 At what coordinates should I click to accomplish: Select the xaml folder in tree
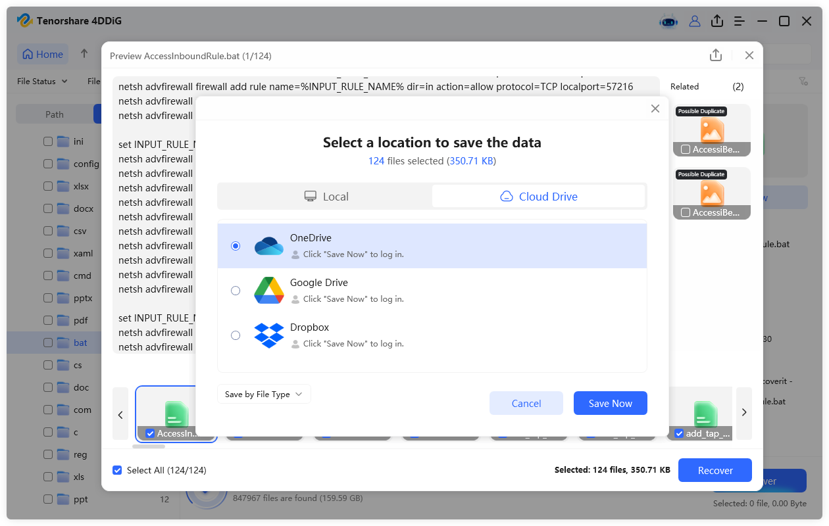[x=83, y=253]
